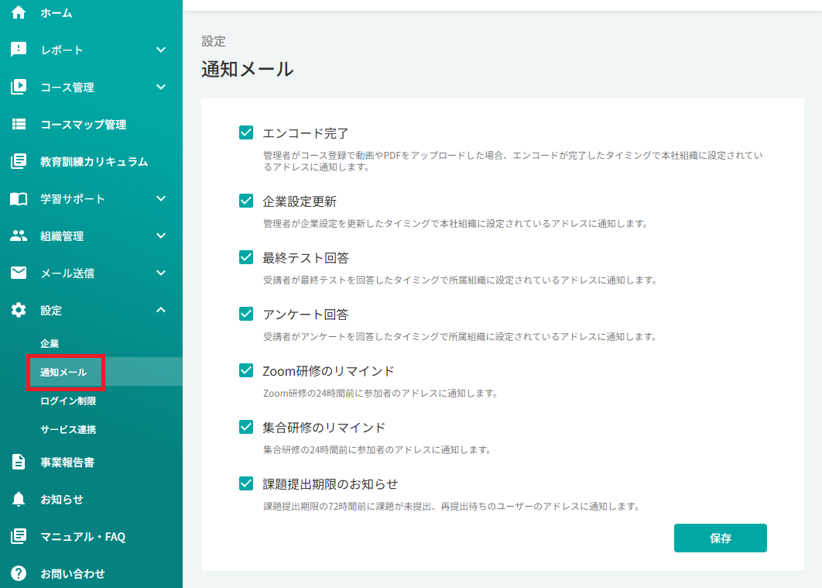
Task: Click the 組織管理 people icon
Action: (19, 236)
